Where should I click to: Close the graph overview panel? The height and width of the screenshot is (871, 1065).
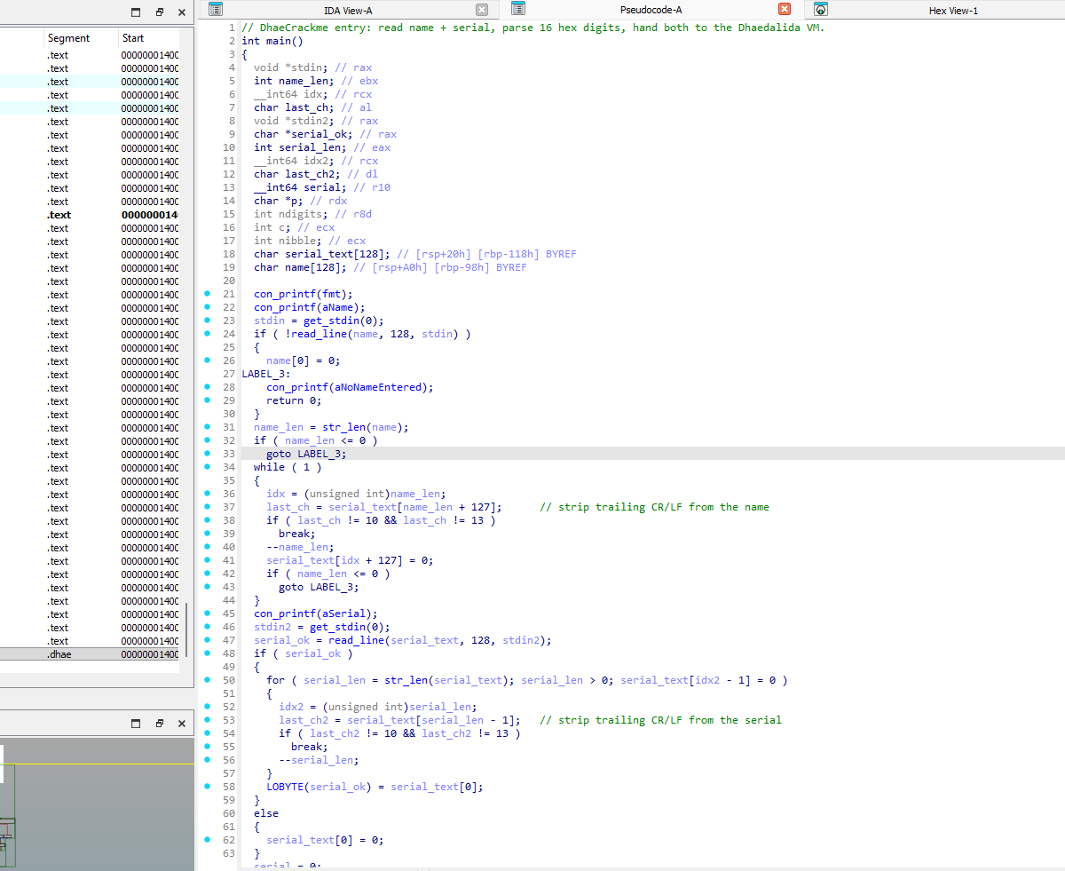coord(182,723)
